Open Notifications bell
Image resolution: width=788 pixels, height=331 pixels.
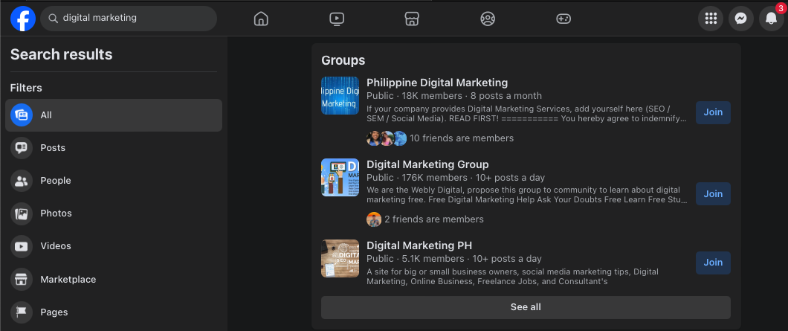(x=771, y=19)
